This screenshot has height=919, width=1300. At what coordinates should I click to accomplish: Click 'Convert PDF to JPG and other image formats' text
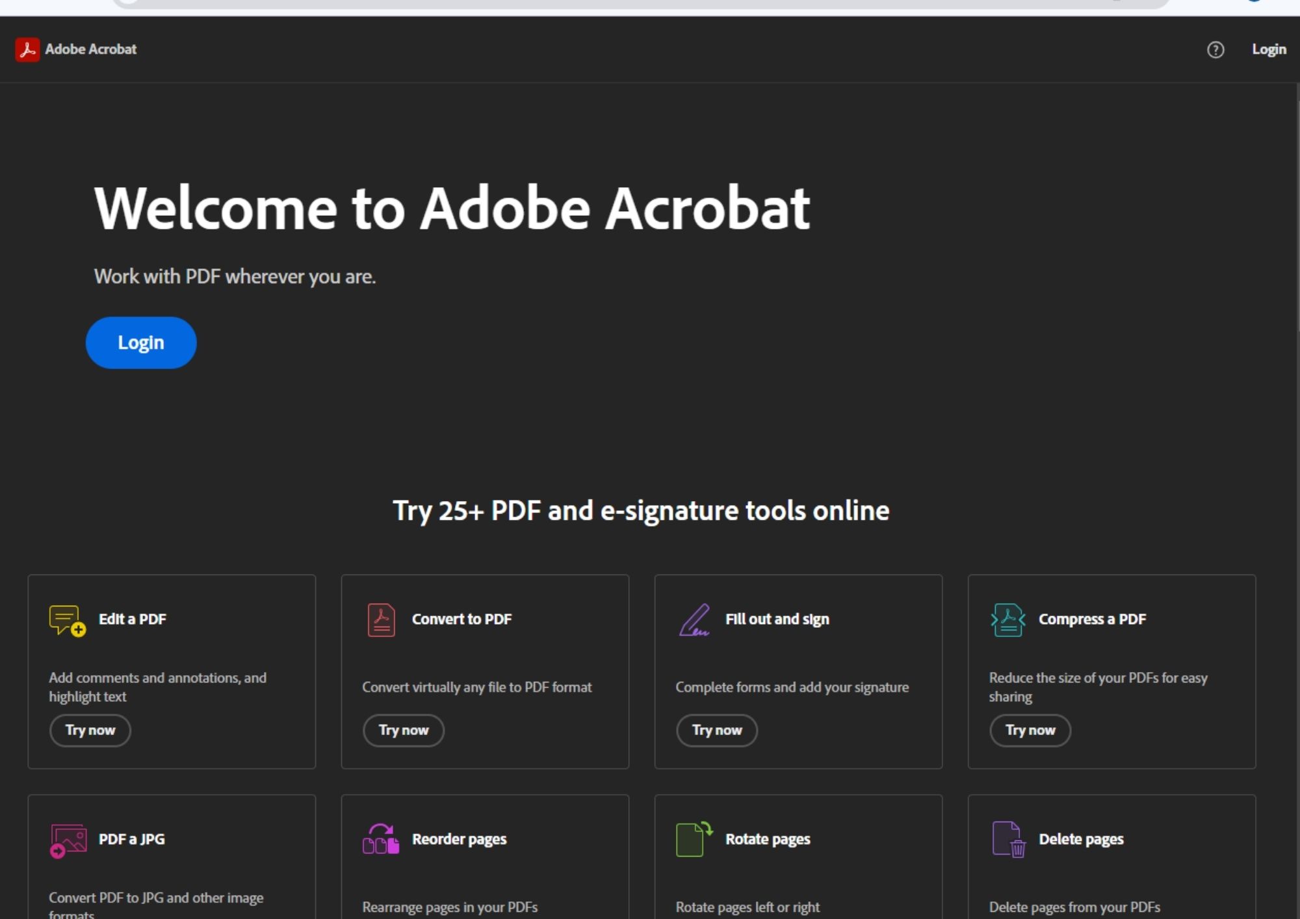coord(156,905)
